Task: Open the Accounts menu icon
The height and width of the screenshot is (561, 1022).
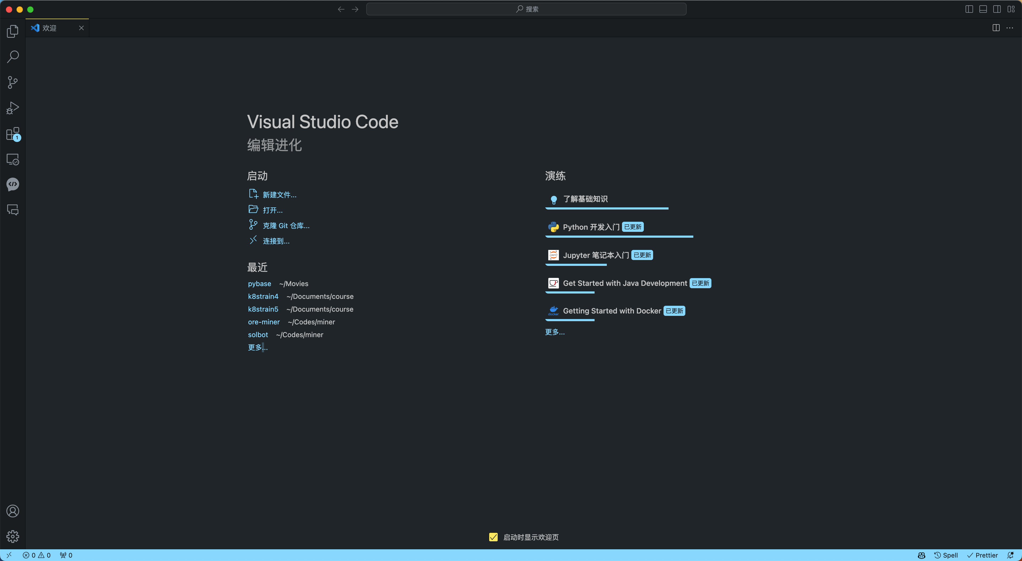Action: point(13,511)
